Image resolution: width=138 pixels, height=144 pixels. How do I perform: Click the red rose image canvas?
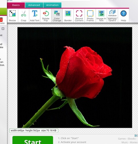click(x=75, y=78)
